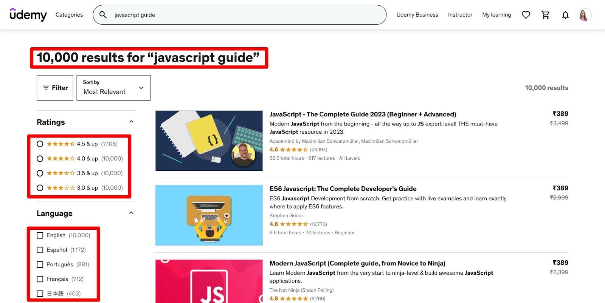
Task: Click the search magnifier icon
Action: coord(103,15)
